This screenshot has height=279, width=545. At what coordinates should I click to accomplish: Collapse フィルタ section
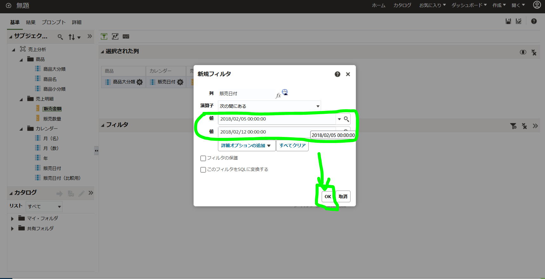[102, 126]
